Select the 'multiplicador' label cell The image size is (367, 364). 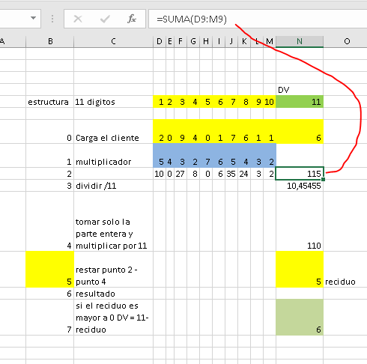point(113,156)
